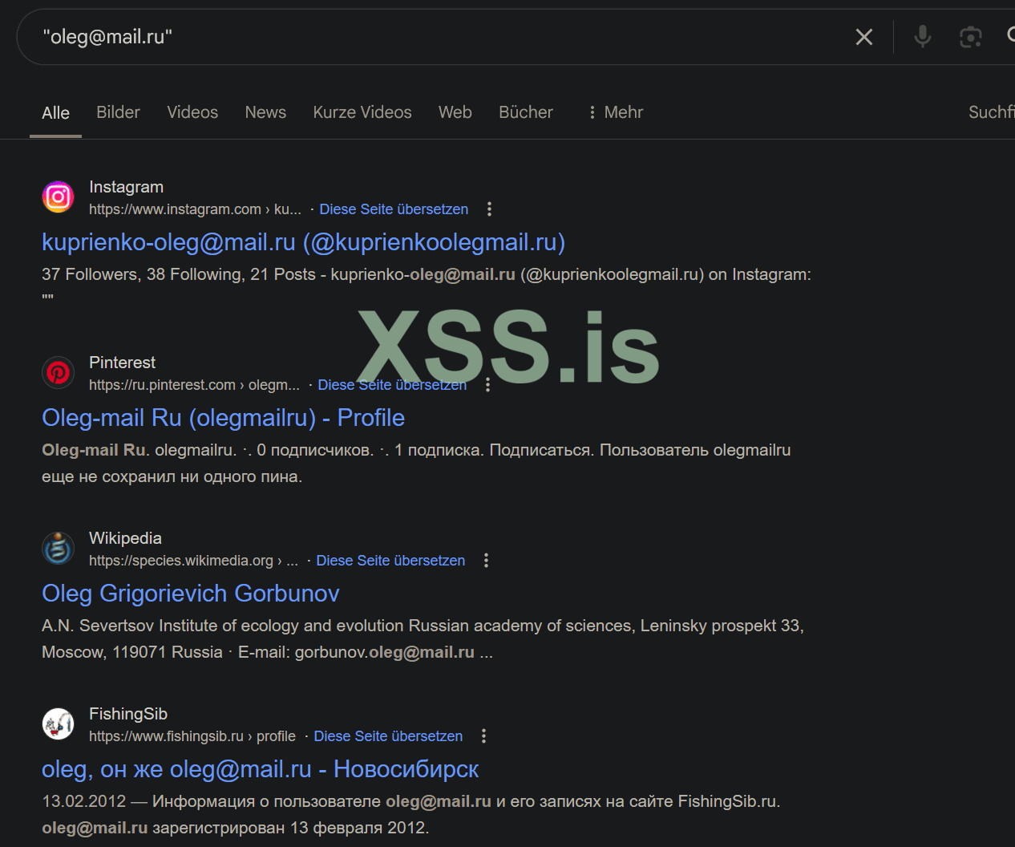Image resolution: width=1015 pixels, height=847 pixels.
Task: Click the Wikispecies favicon beside the Wikipedia result
Action: [x=58, y=548]
